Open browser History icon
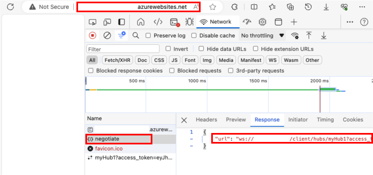Viewport: 373px width, 175px height. coord(308,7)
